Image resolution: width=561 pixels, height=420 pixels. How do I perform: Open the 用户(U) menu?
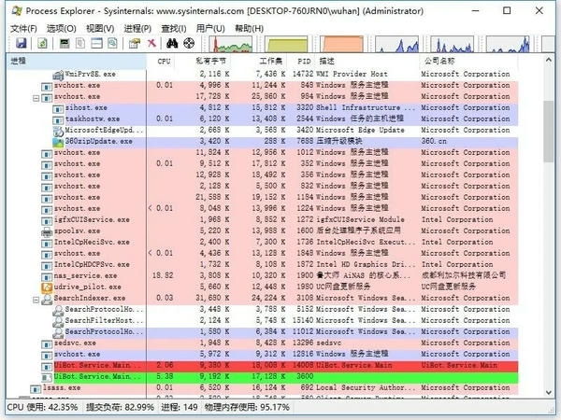(210, 29)
